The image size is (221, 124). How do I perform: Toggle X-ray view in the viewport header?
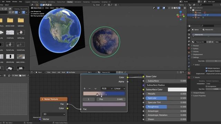point(170,8)
